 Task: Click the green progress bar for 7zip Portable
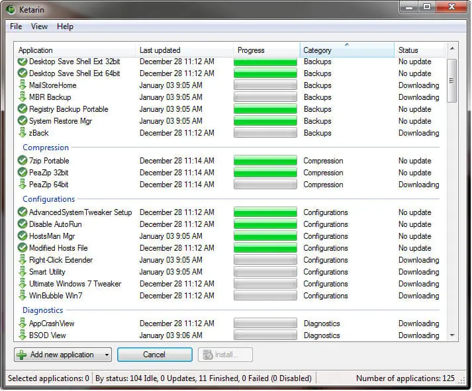pyautogui.click(x=265, y=161)
